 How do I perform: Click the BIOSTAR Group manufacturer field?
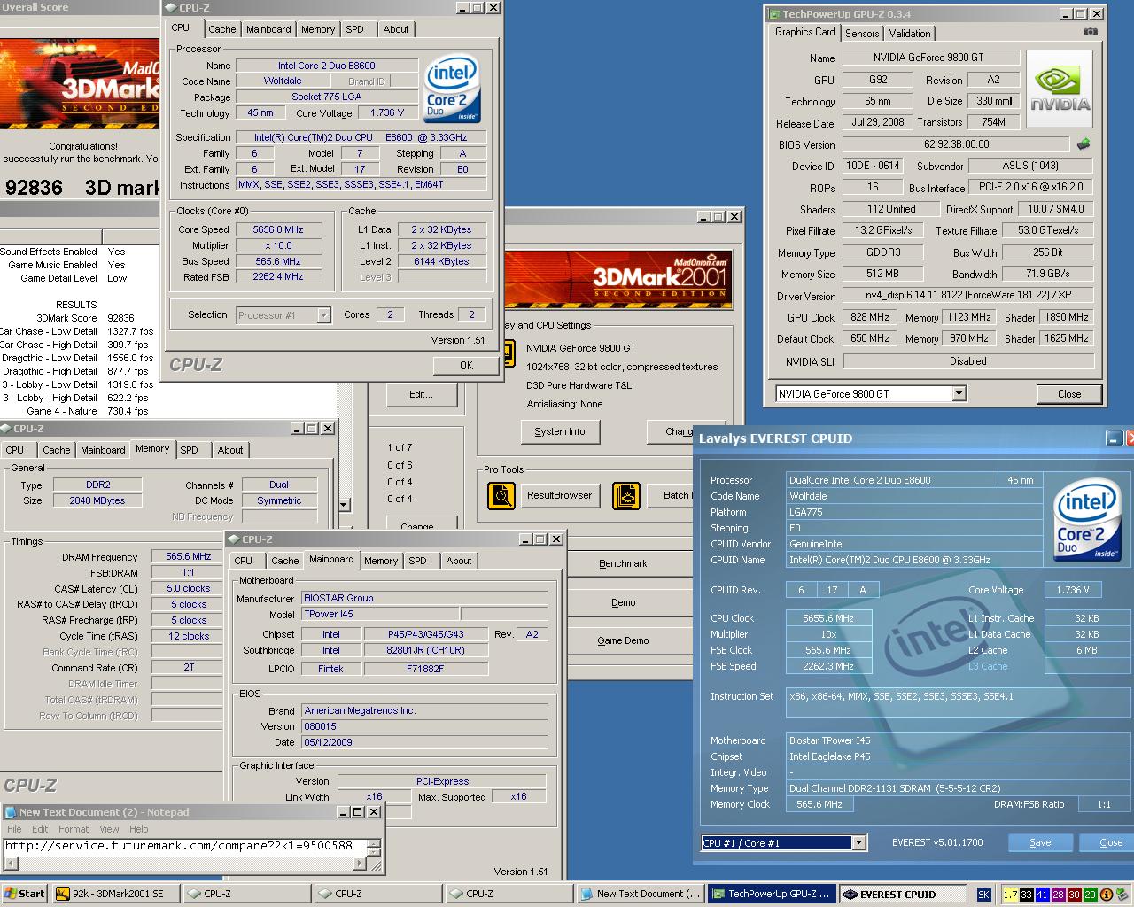coord(424,598)
